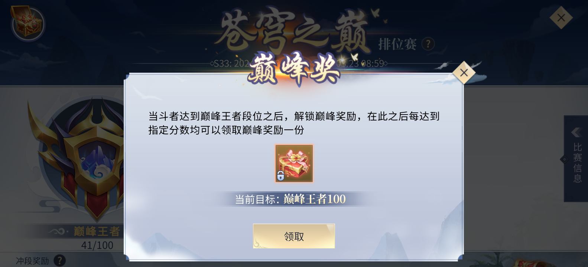Expand the 比赛信息 side panel
The height and width of the screenshot is (267, 588).
point(576,159)
